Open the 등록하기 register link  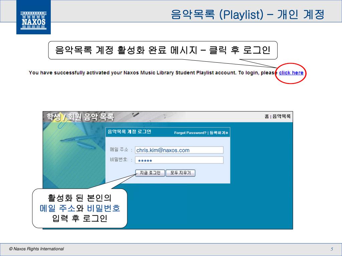click(x=219, y=133)
